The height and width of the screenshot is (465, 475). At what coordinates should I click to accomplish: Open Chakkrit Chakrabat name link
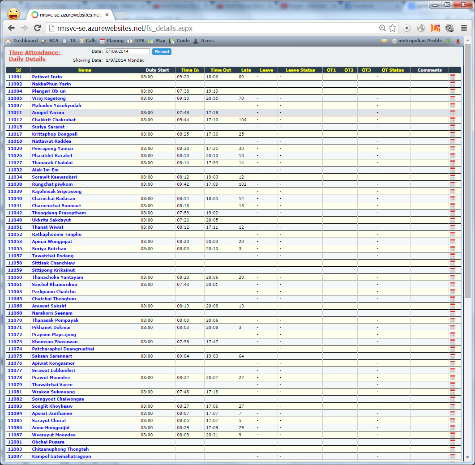point(54,119)
